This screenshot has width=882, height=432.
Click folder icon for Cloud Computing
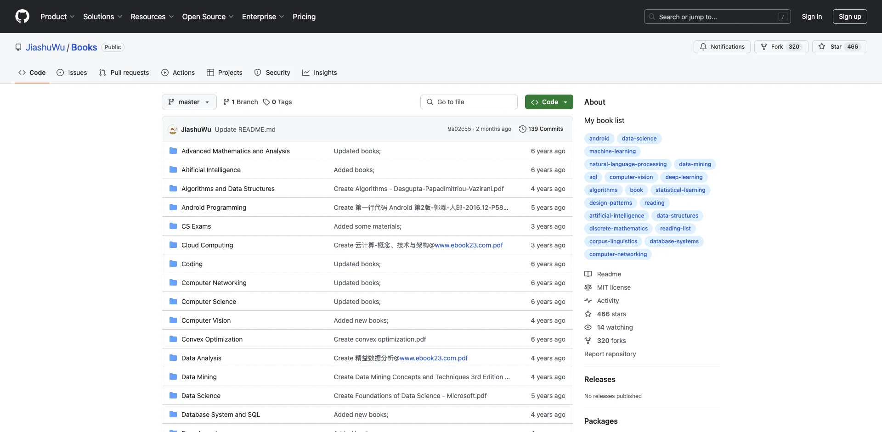tap(173, 245)
